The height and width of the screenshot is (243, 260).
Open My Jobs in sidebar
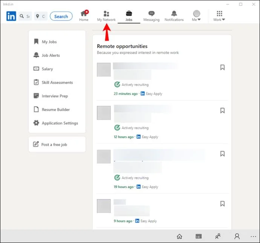pyautogui.click(x=45, y=42)
